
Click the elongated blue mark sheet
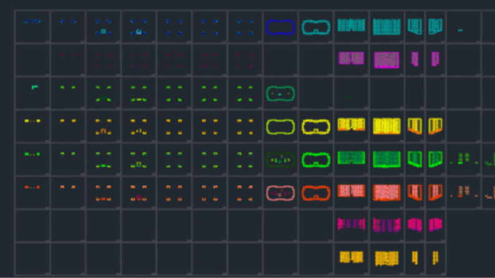coord(32,21)
